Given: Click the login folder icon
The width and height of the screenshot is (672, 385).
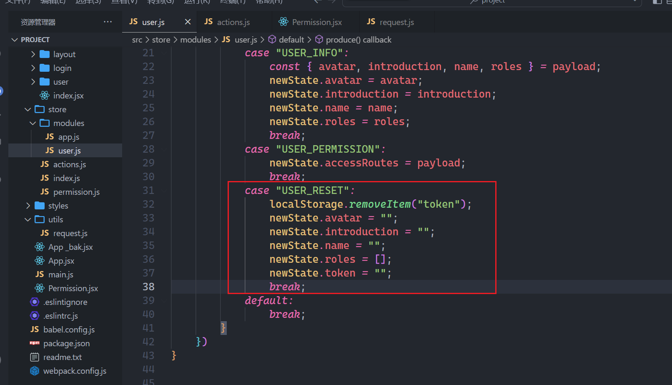Looking at the screenshot, I should tap(45, 68).
